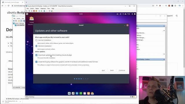Select Normal installation radio button

pos(36,40)
